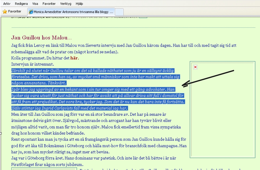260x170 pixels.
Task: Open the Visa menu
Action: click(x=35, y=3)
